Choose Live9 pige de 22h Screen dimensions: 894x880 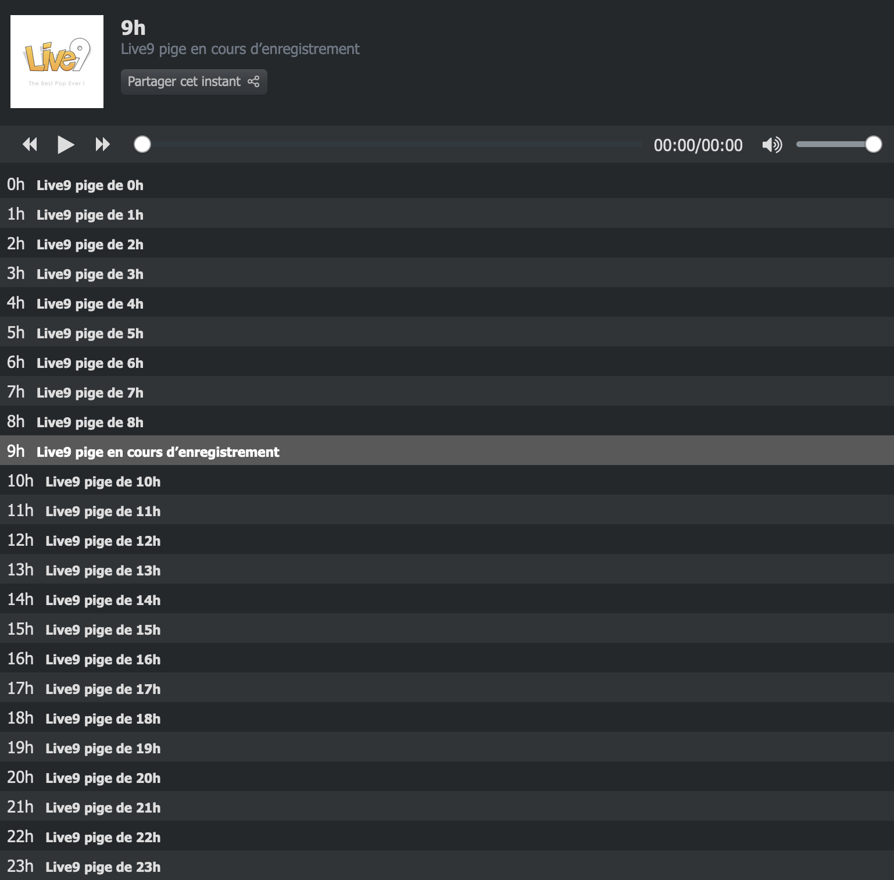(447, 836)
